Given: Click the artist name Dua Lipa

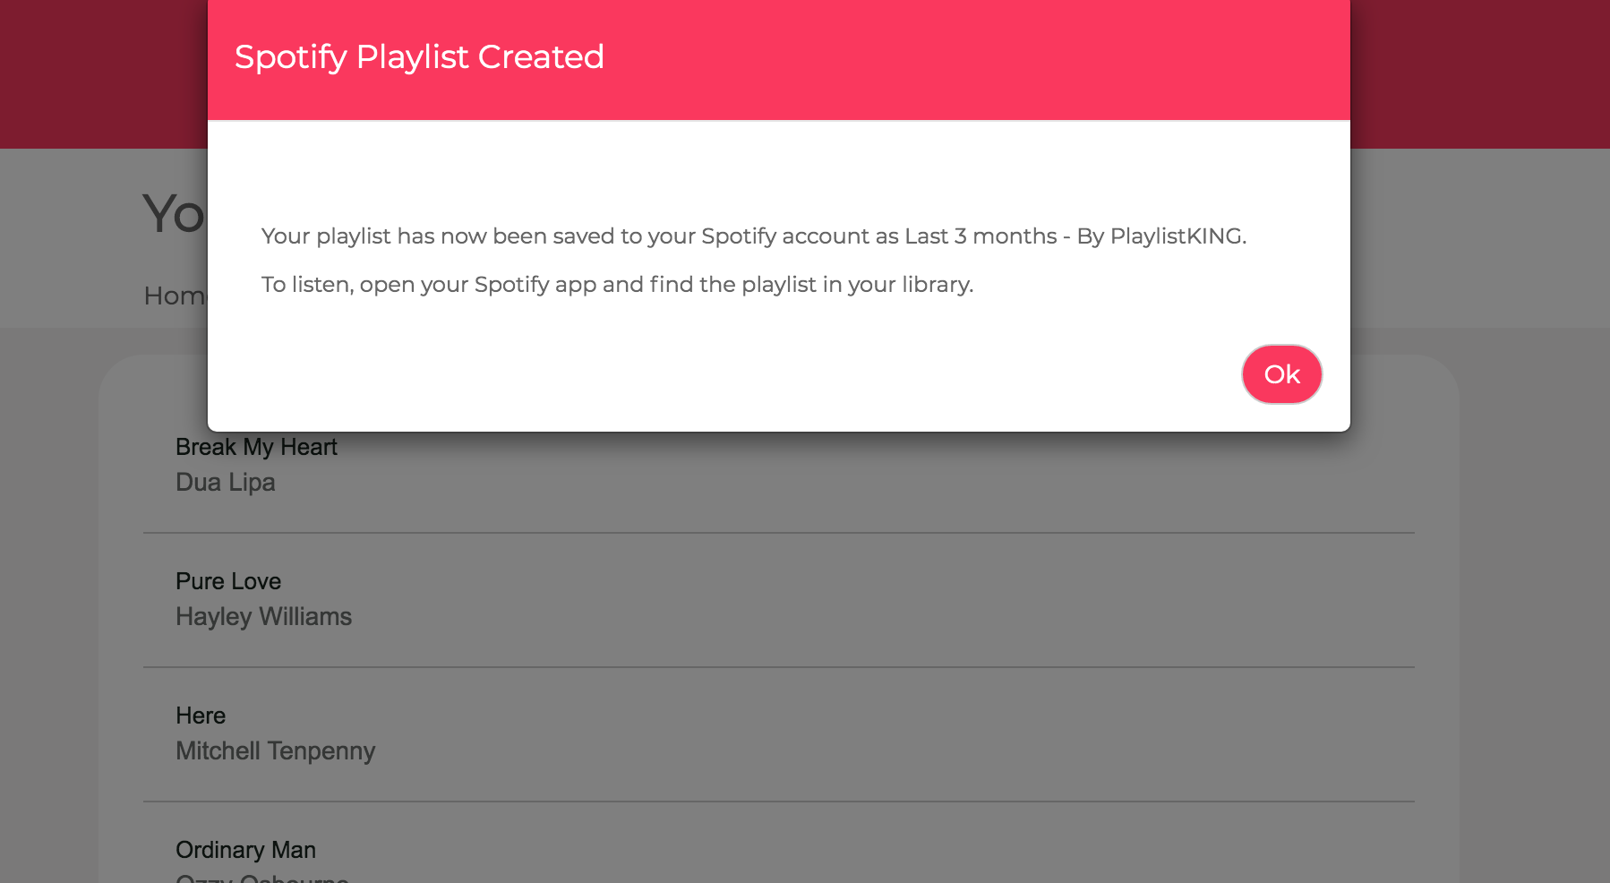Looking at the screenshot, I should (x=225, y=482).
